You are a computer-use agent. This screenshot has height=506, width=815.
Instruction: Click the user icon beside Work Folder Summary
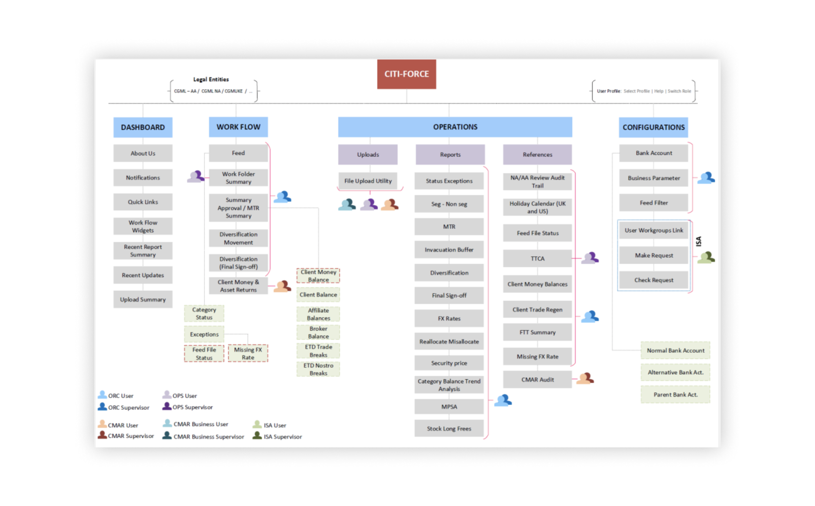coord(196,176)
